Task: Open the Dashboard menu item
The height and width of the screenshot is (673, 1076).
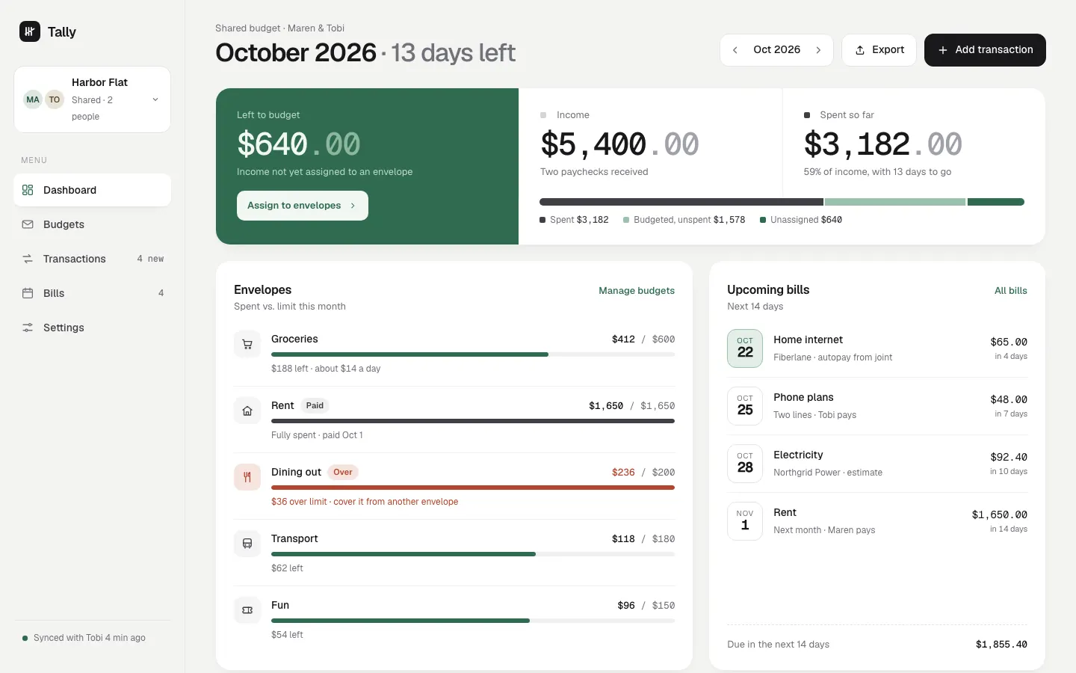Action: 92,190
